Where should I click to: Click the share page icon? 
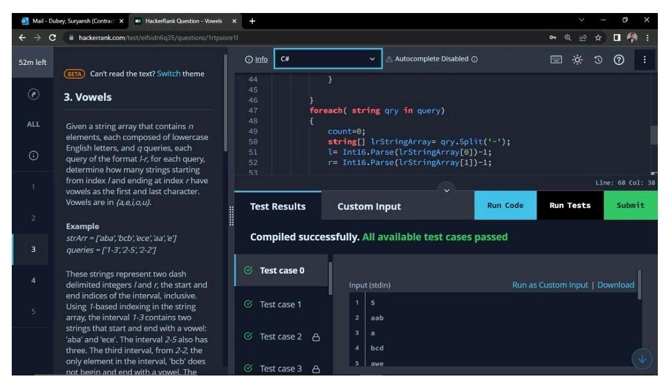tap(583, 38)
